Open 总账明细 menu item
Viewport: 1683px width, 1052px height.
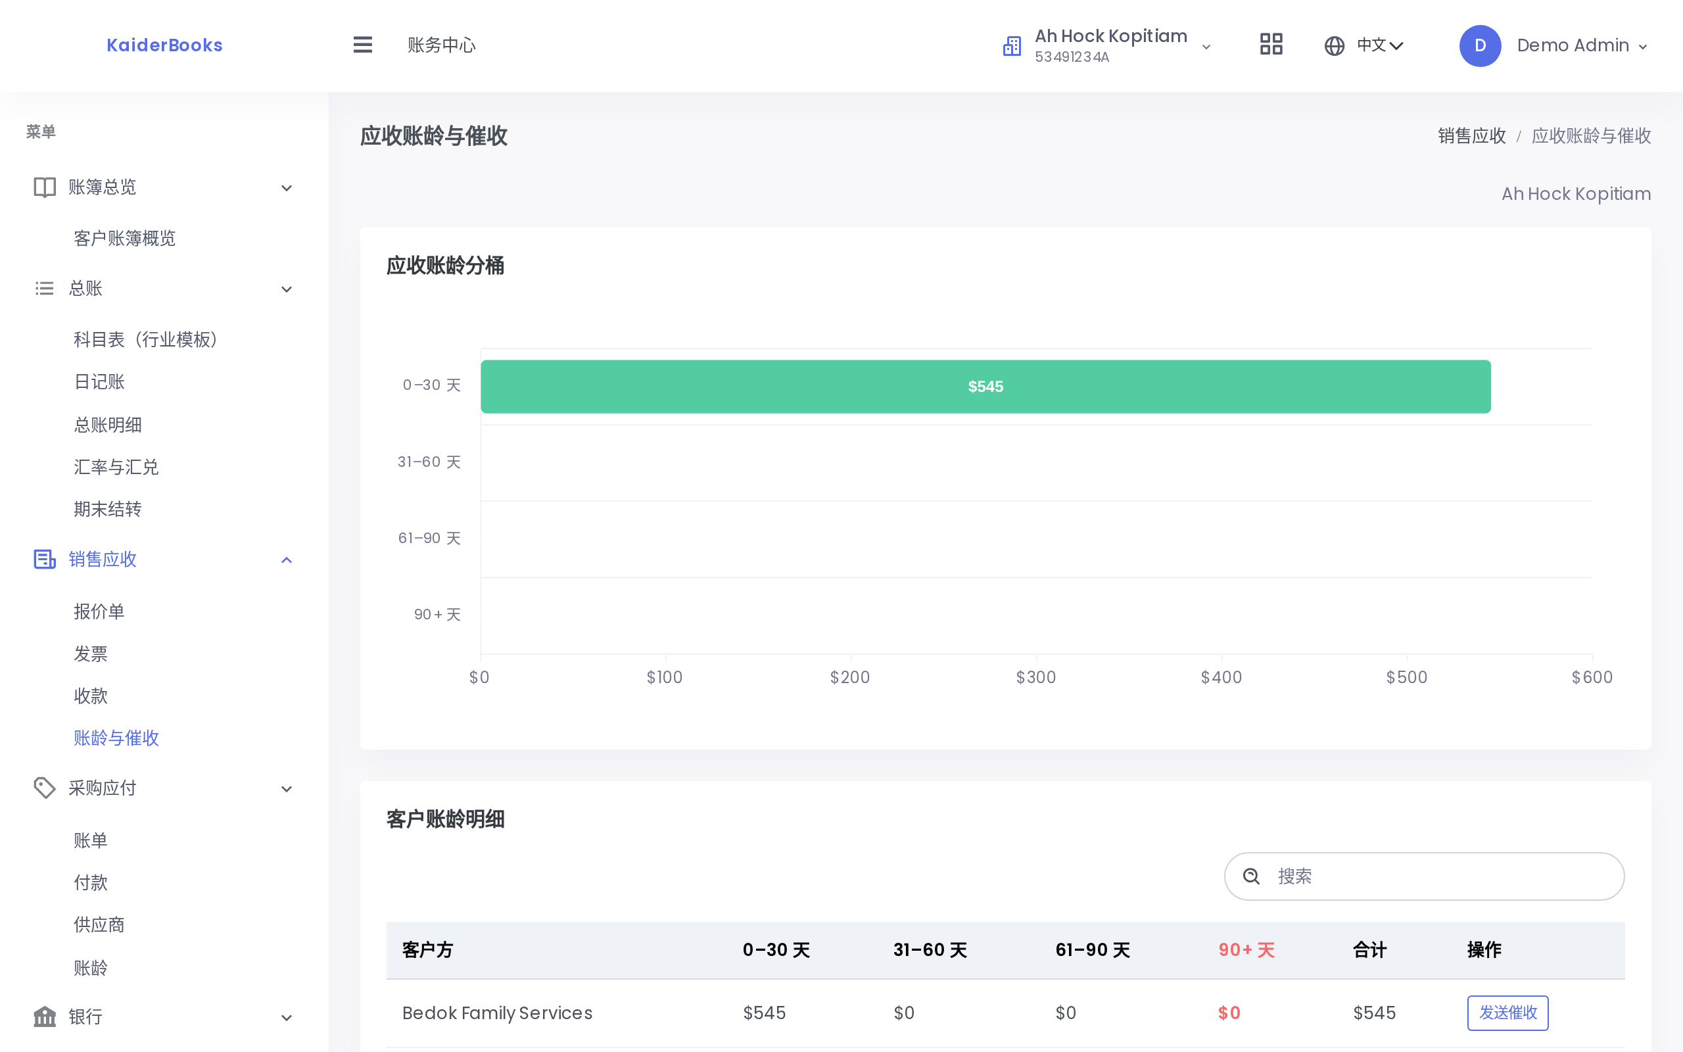point(108,425)
